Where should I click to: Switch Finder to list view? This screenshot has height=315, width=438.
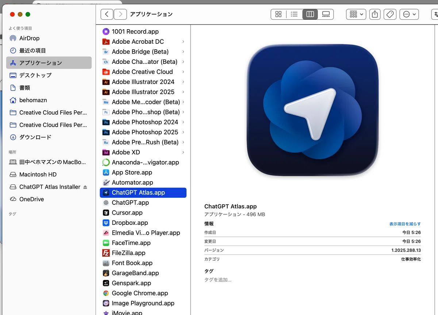pos(294,14)
